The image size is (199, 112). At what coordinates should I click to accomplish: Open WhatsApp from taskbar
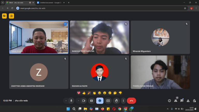(x=131, y=109)
